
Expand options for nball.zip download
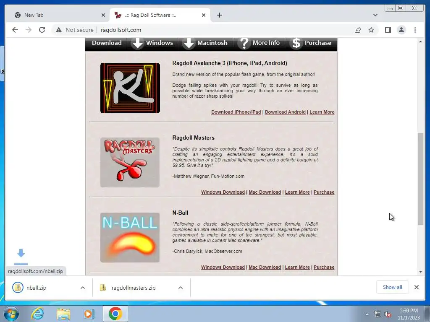click(x=83, y=288)
